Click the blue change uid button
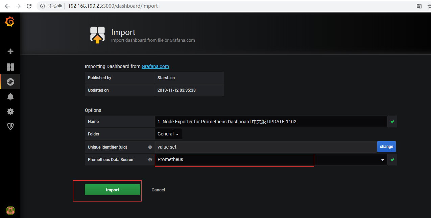Viewport: 431px width, 218px height. [x=386, y=147]
